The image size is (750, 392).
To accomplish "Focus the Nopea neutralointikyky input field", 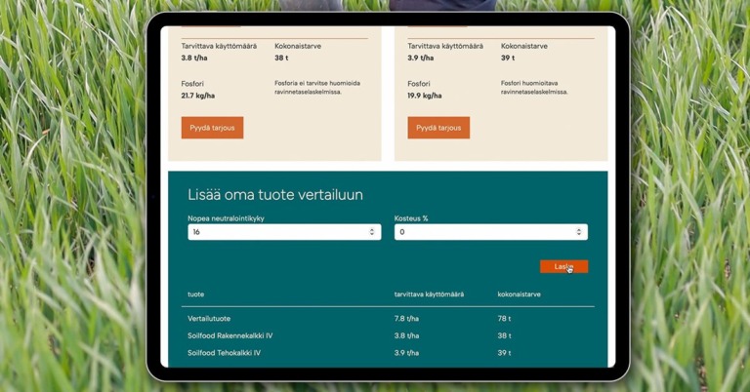I will (x=284, y=232).
